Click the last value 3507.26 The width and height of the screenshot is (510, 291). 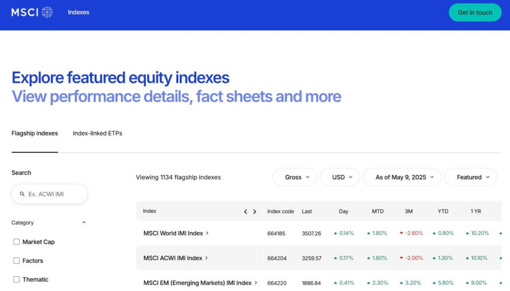[x=311, y=233]
